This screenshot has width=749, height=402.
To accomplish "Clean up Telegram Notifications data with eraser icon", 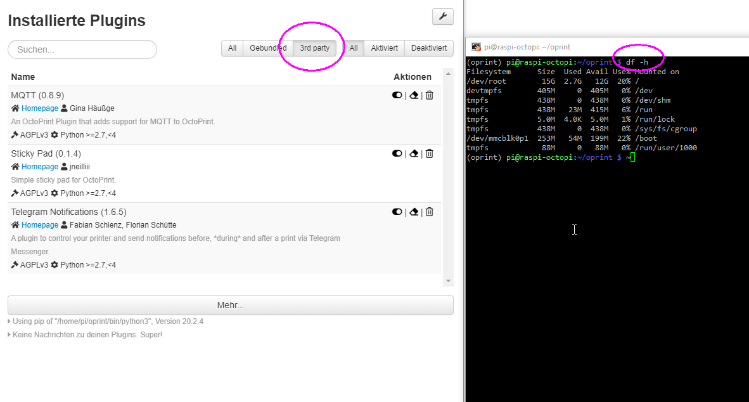I will point(414,211).
